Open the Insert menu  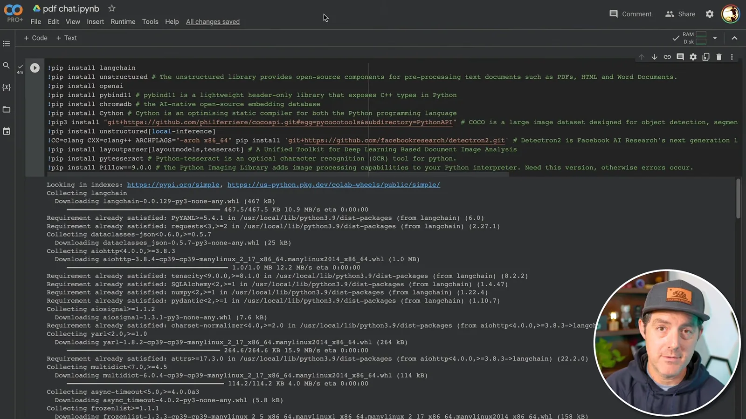[x=95, y=22]
